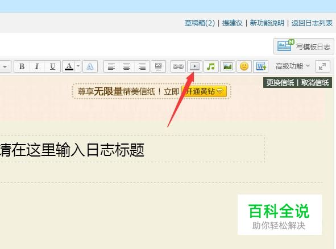Click the journal title input field

pyautogui.click(x=132, y=149)
